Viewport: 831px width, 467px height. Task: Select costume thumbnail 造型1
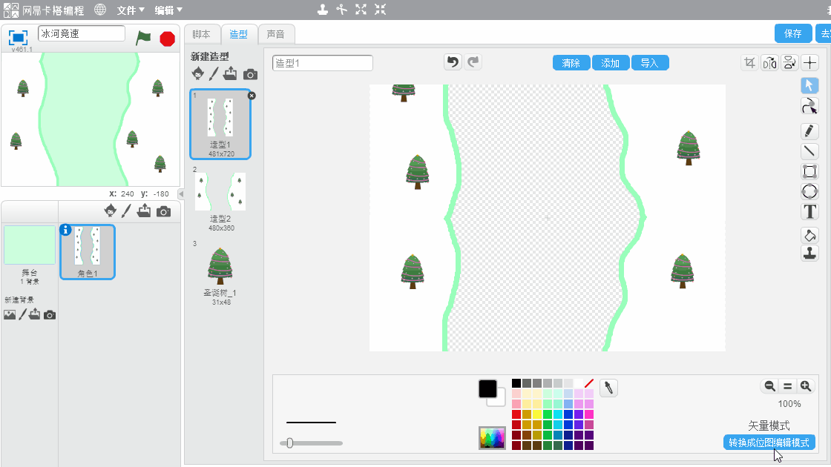pyautogui.click(x=220, y=124)
